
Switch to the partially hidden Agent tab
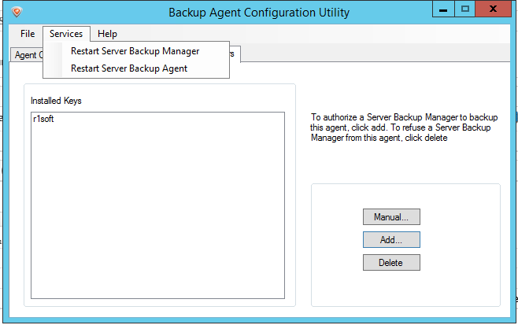pyautogui.click(x=26, y=55)
